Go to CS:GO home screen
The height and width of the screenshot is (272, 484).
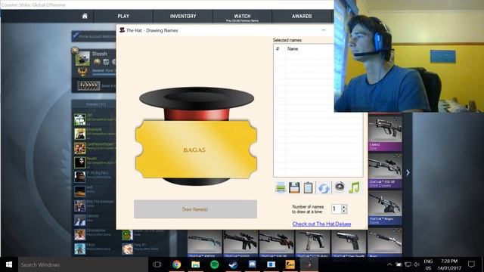tap(85, 16)
